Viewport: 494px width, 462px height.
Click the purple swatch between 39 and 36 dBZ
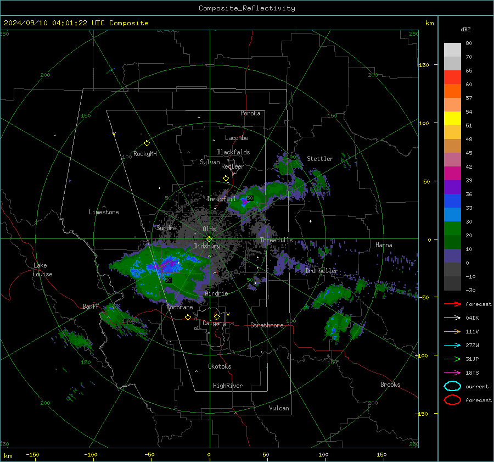(452, 187)
